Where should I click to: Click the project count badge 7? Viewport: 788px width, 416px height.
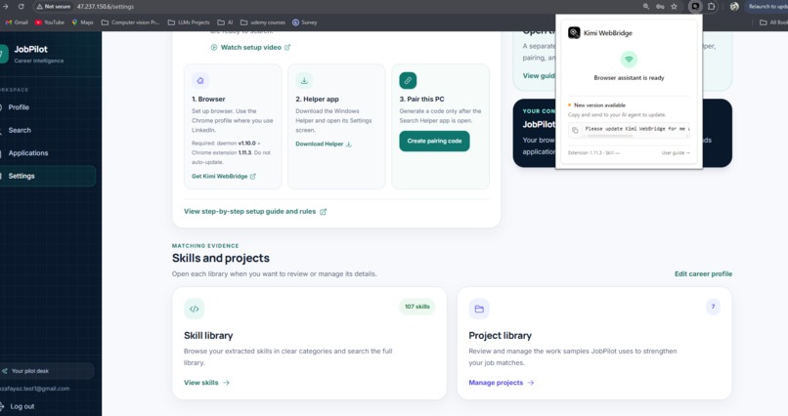coord(713,307)
